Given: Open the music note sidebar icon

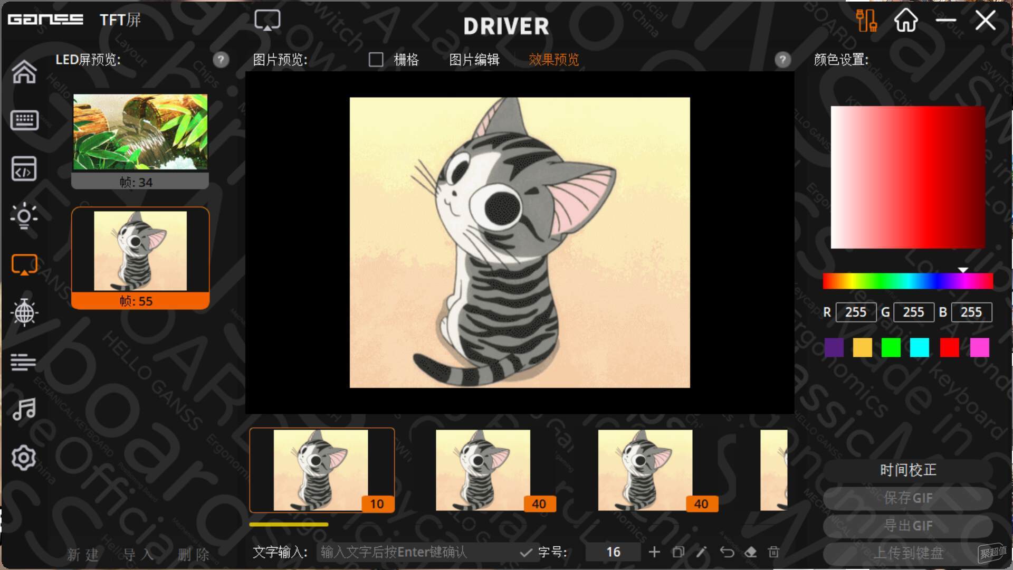Looking at the screenshot, I should coord(24,409).
